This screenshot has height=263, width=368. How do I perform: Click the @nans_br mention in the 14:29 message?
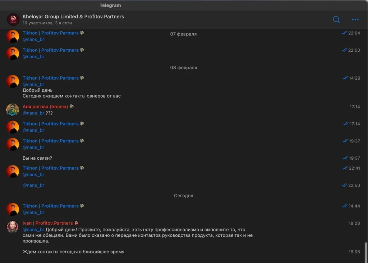coord(33,84)
